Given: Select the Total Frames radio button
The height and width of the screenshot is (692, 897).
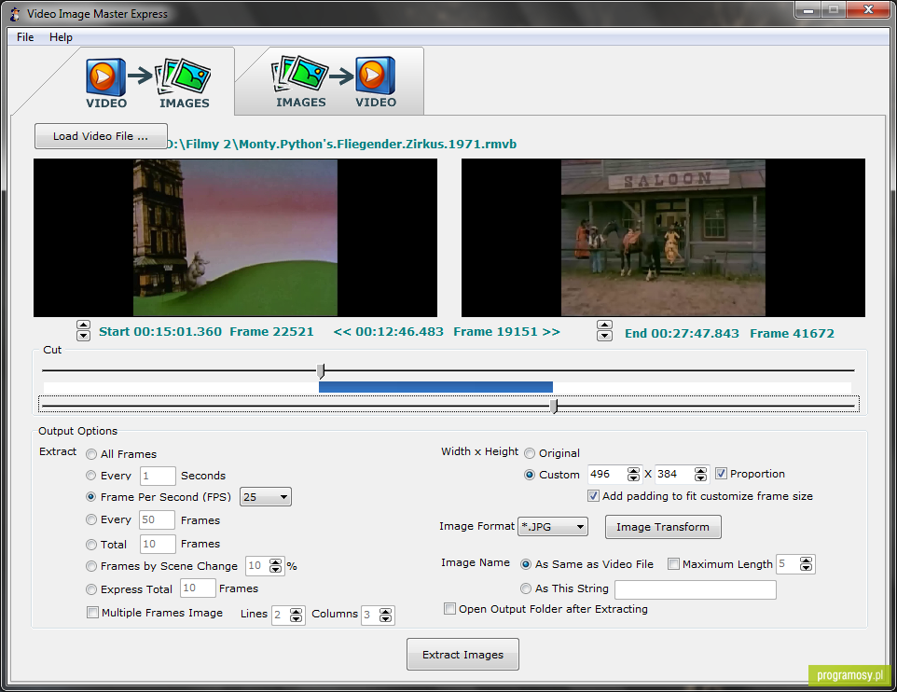Looking at the screenshot, I should click(91, 545).
